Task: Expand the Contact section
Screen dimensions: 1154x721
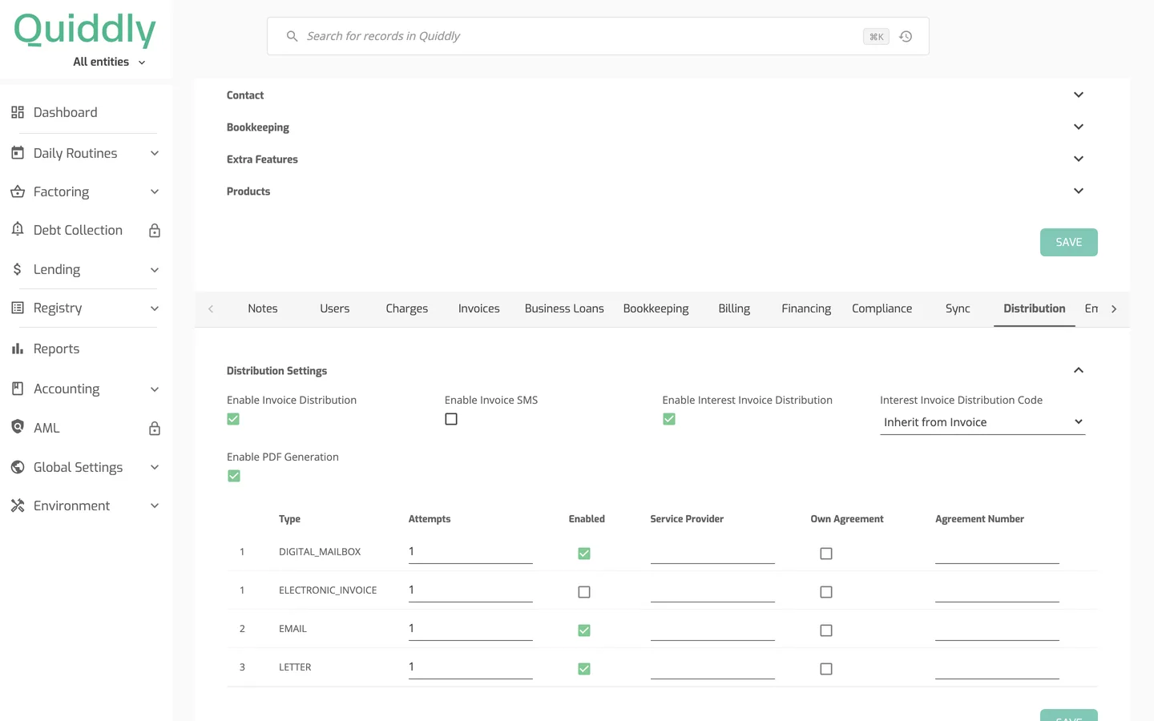Action: tap(1079, 95)
